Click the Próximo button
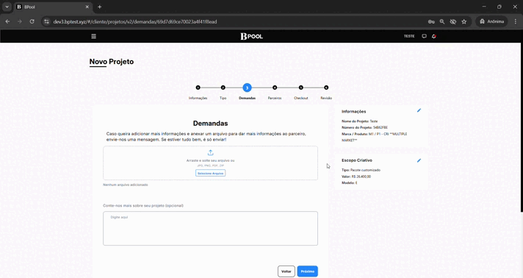 tap(308, 271)
